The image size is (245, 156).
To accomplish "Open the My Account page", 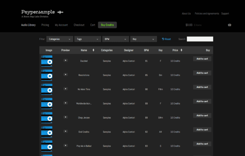I will (x=61, y=25).
